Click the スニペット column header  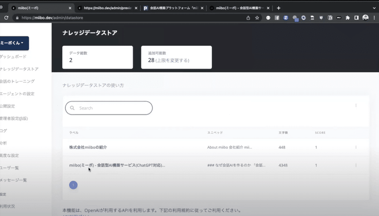(215, 133)
